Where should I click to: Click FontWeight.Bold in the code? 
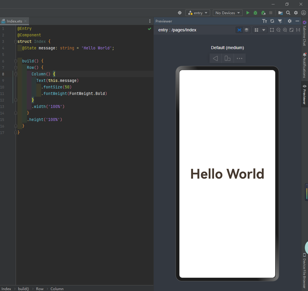87,93
